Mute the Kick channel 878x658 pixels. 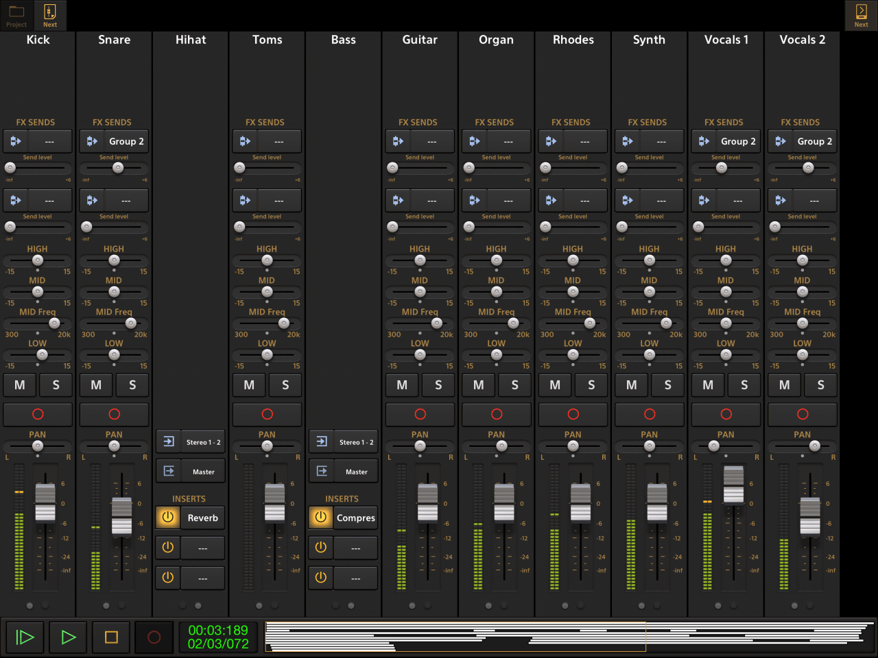tap(19, 385)
